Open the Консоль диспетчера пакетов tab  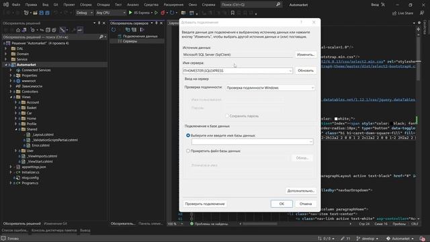click(x=54, y=230)
